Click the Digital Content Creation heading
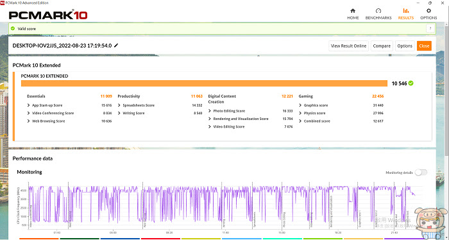Viewport: 449px width, 240px height. (x=222, y=99)
